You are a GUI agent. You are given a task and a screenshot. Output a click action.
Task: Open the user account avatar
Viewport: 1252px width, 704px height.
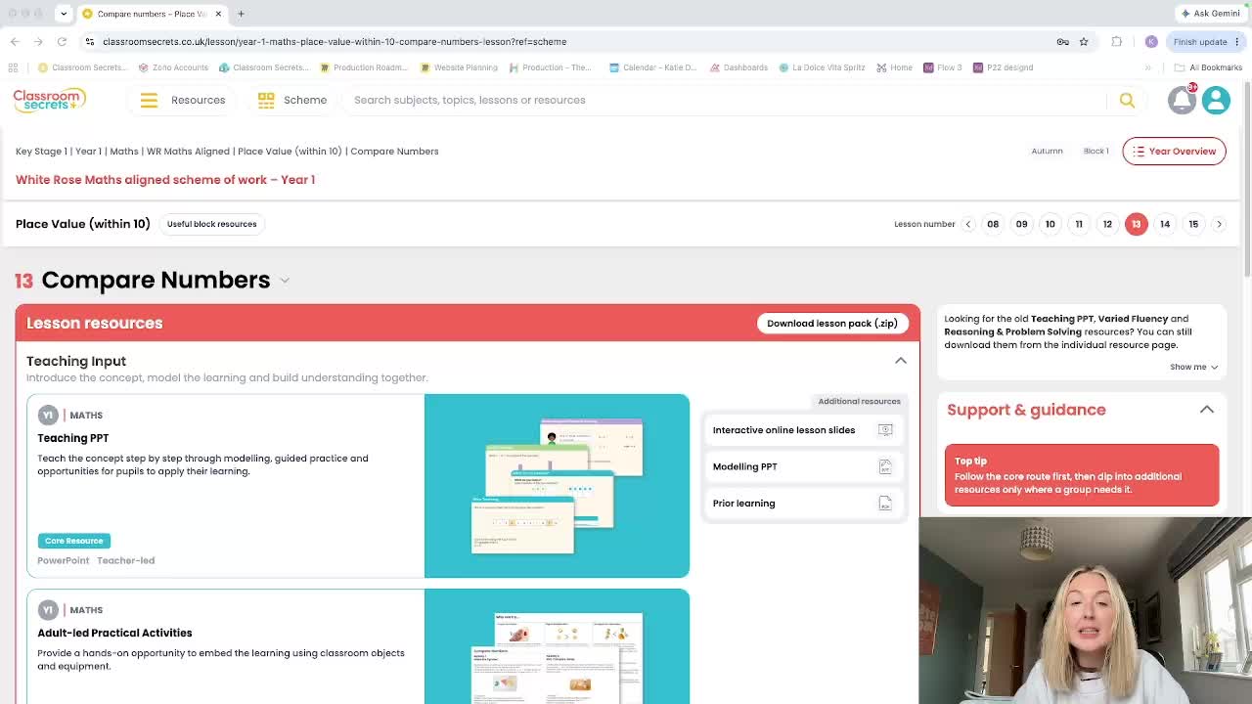coord(1216,100)
